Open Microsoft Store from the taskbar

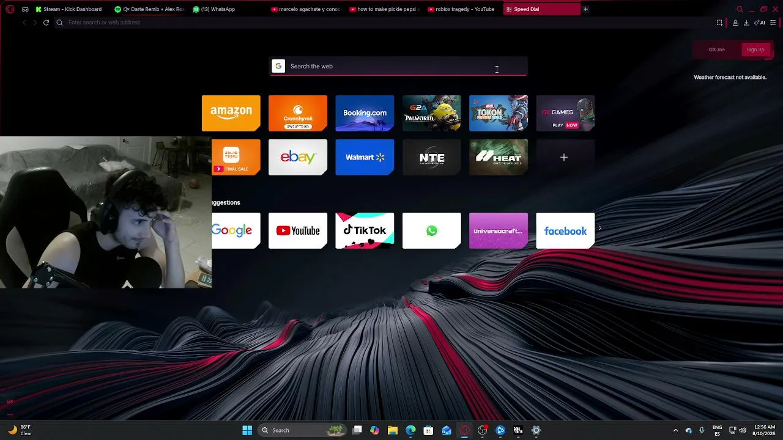[x=429, y=430]
